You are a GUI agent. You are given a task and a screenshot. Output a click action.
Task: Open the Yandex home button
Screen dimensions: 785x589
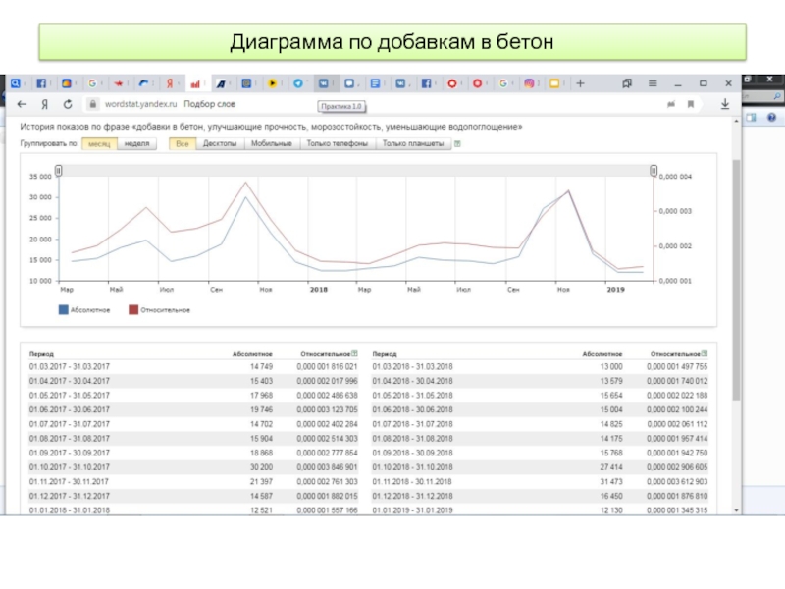click(45, 103)
